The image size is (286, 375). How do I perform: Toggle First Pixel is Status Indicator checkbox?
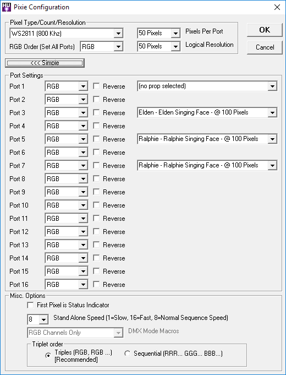[x=30, y=305]
